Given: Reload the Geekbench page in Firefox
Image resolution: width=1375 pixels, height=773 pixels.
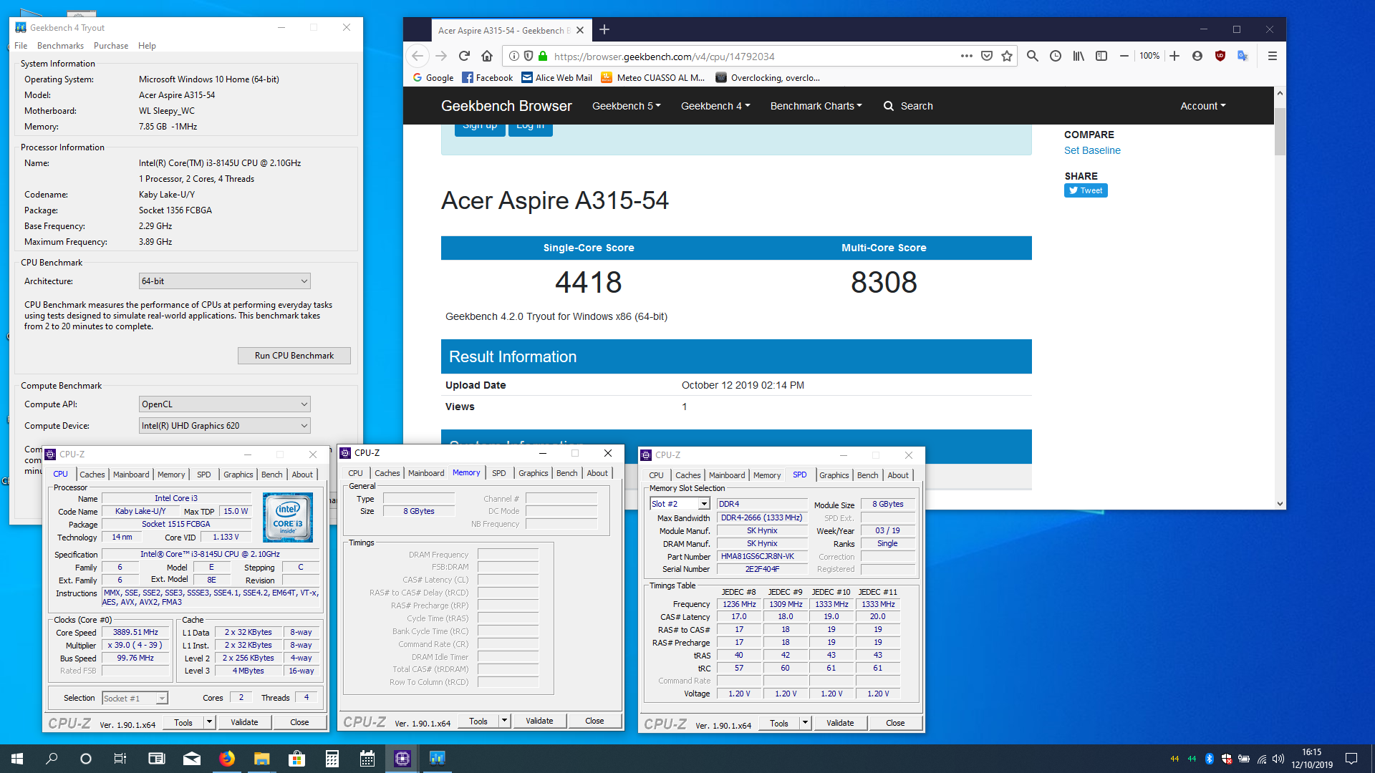Looking at the screenshot, I should click(464, 56).
